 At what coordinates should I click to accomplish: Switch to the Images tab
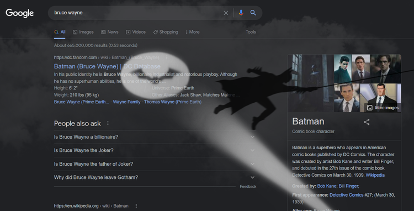(83, 32)
